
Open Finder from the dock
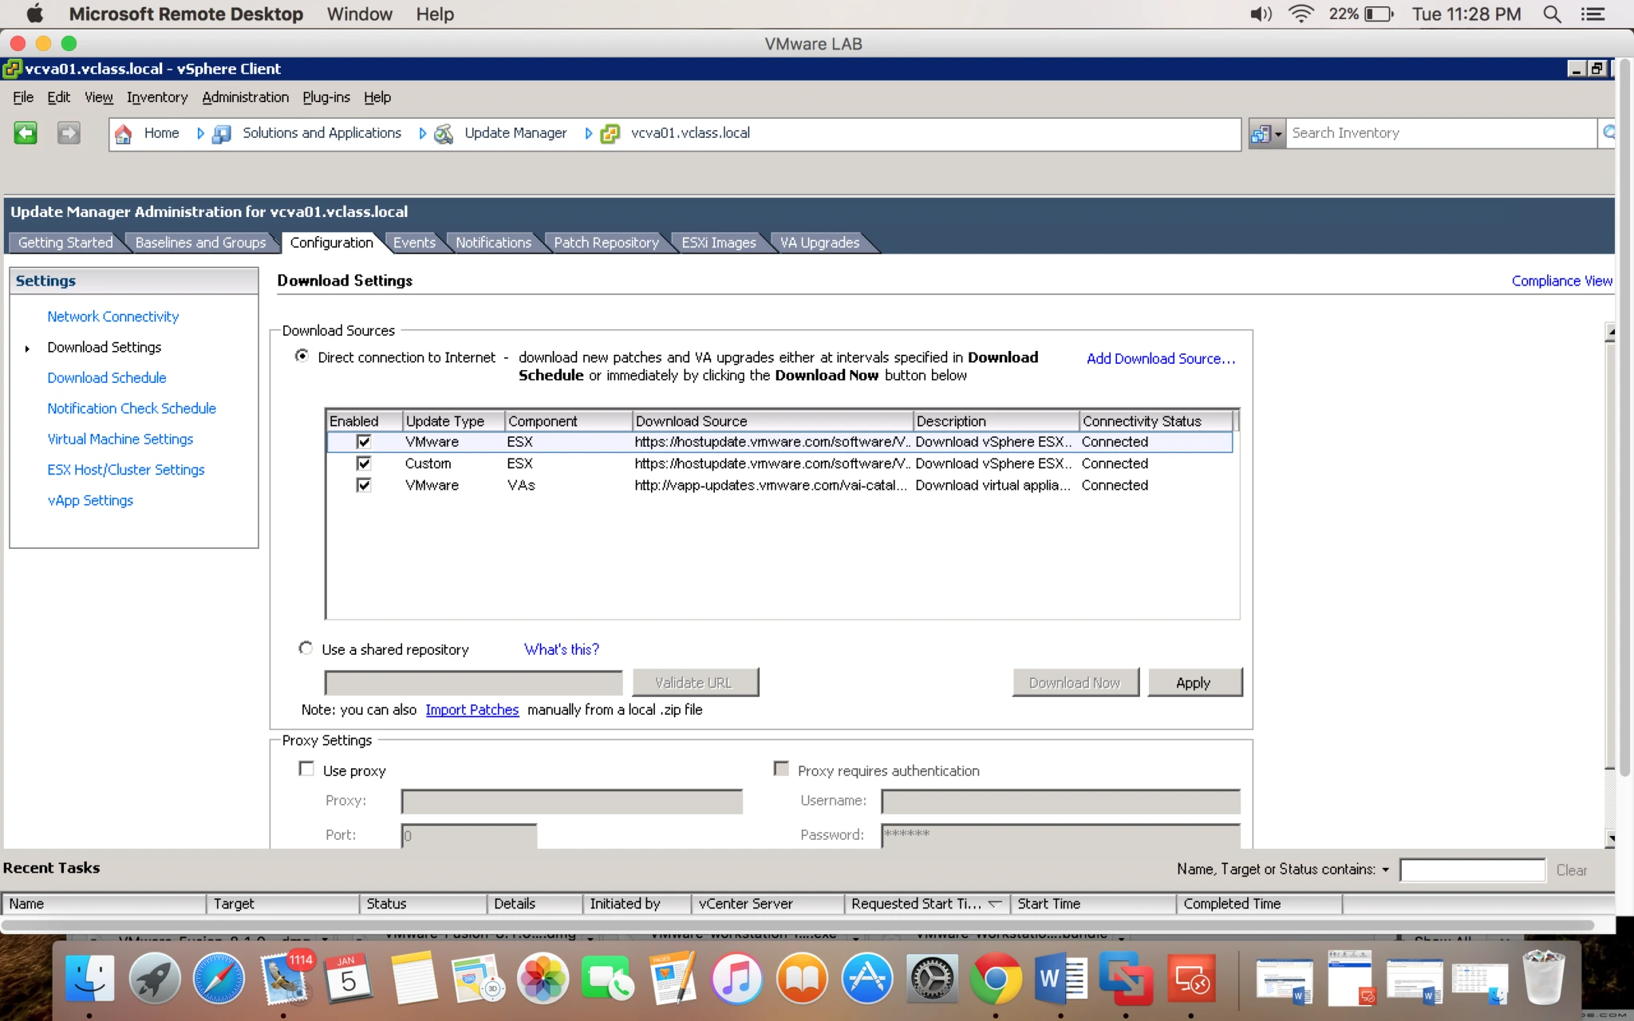[x=89, y=978]
